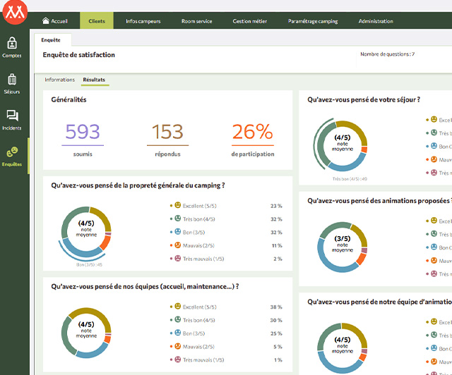Open the Comptes sidebar icon
The height and width of the screenshot is (375, 452).
(12, 43)
